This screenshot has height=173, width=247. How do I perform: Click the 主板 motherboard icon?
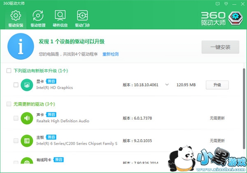(x=27, y=141)
